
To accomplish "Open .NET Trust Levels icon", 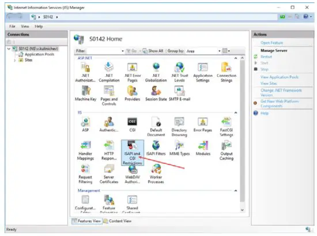I will coord(179,73).
